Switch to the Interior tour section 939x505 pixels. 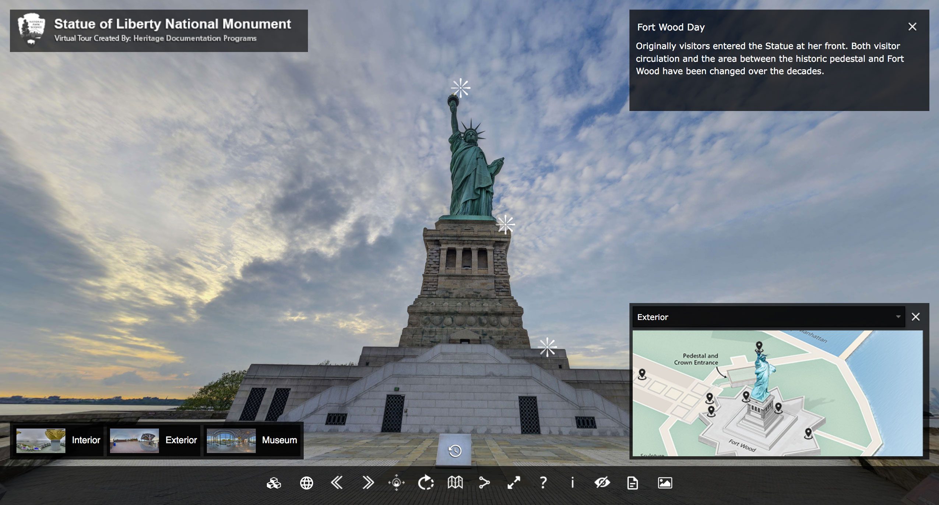(85, 440)
